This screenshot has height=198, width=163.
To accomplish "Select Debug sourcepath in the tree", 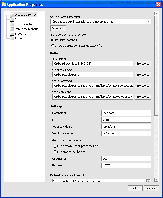I will pos(26,29).
